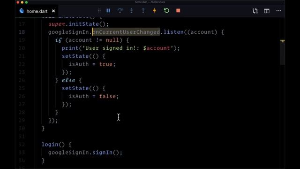Click null keyword on line 19
The height and width of the screenshot is (169, 300).
click(x=112, y=40)
